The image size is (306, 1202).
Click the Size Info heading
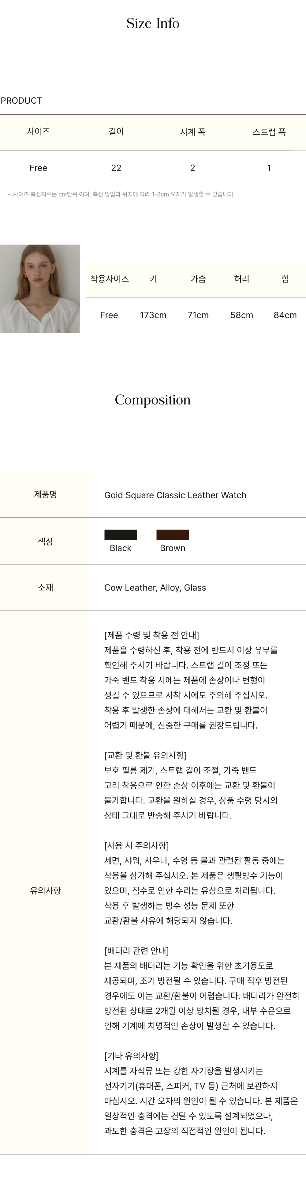click(x=153, y=23)
